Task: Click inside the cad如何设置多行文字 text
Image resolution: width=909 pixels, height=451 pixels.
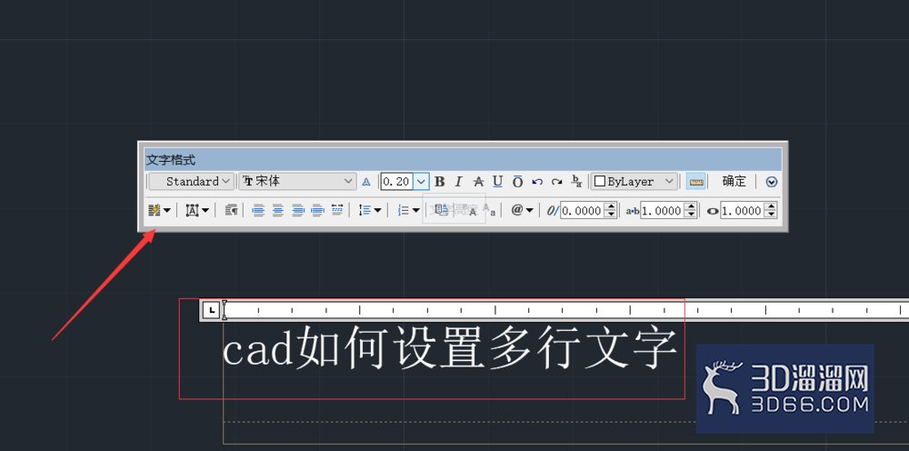Action: [x=450, y=349]
